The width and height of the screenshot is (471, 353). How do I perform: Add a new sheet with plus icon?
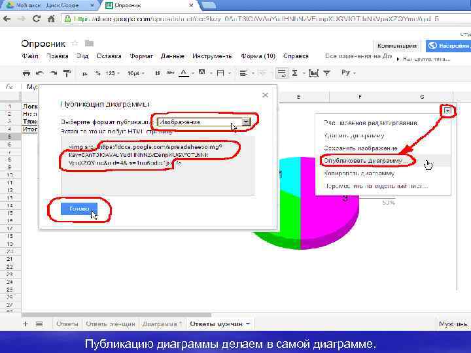click(x=26, y=324)
